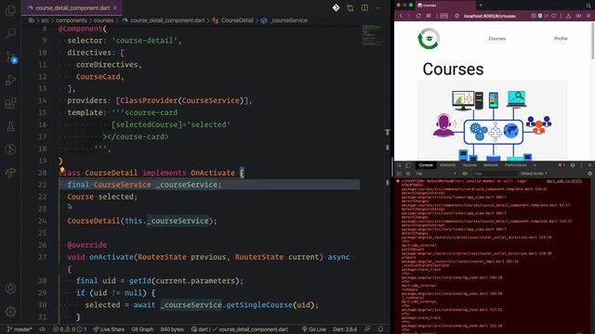Click the dart_sdk.js source link in console
Image resolution: width=595 pixels, height=334 pixels.
pyautogui.click(x=564, y=182)
